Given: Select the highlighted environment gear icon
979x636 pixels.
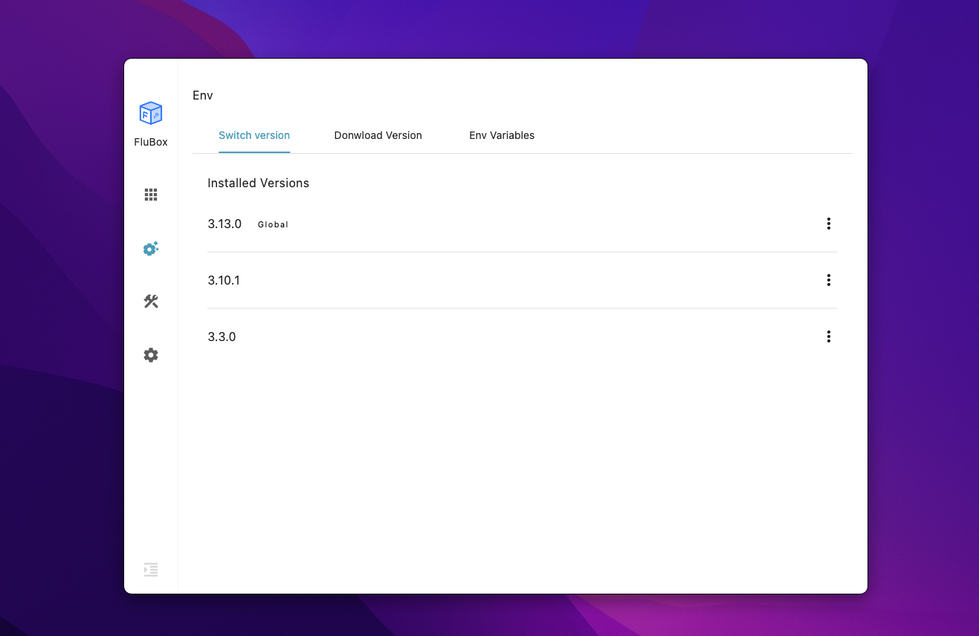Looking at the screenshot, I should coord(150,248).
